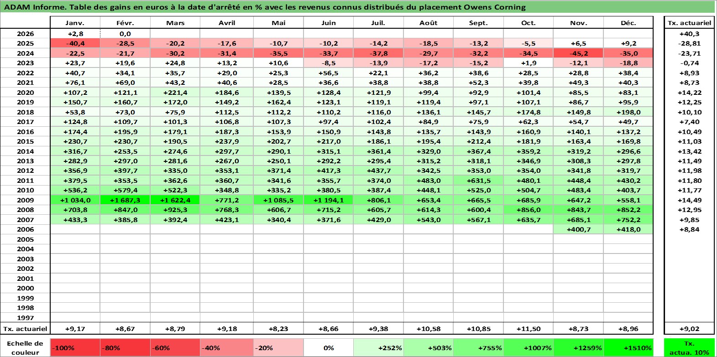
Task: Select the -40% legend swatch
Action: tap(227, 347)
